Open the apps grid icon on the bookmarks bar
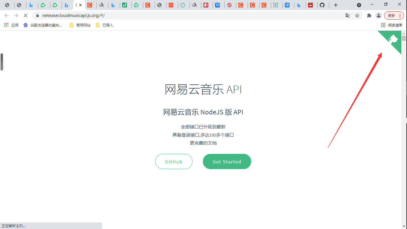Viewport: 407px width, 229px height. 6,25
